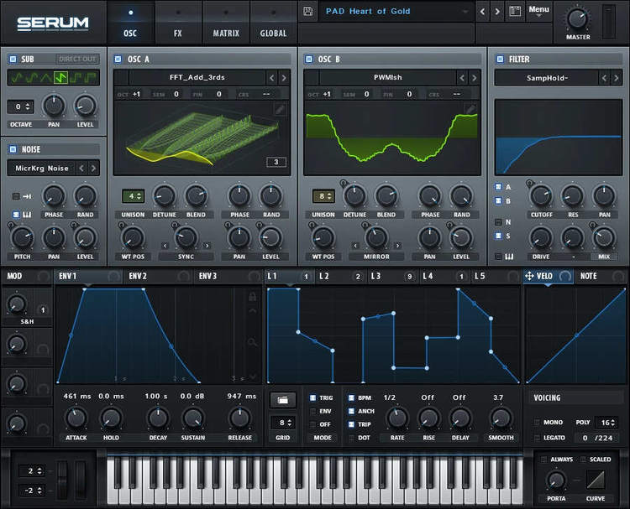Open the LFO shape folder icon
Screen dimensions: 630x509
283,399
